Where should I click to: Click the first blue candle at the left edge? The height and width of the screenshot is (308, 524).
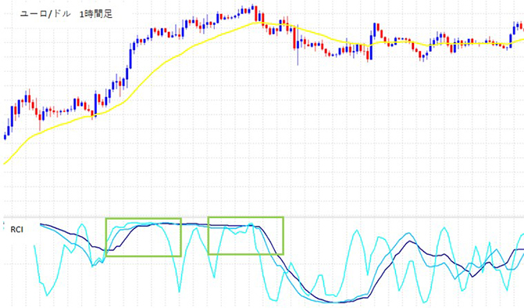[5, 136]
